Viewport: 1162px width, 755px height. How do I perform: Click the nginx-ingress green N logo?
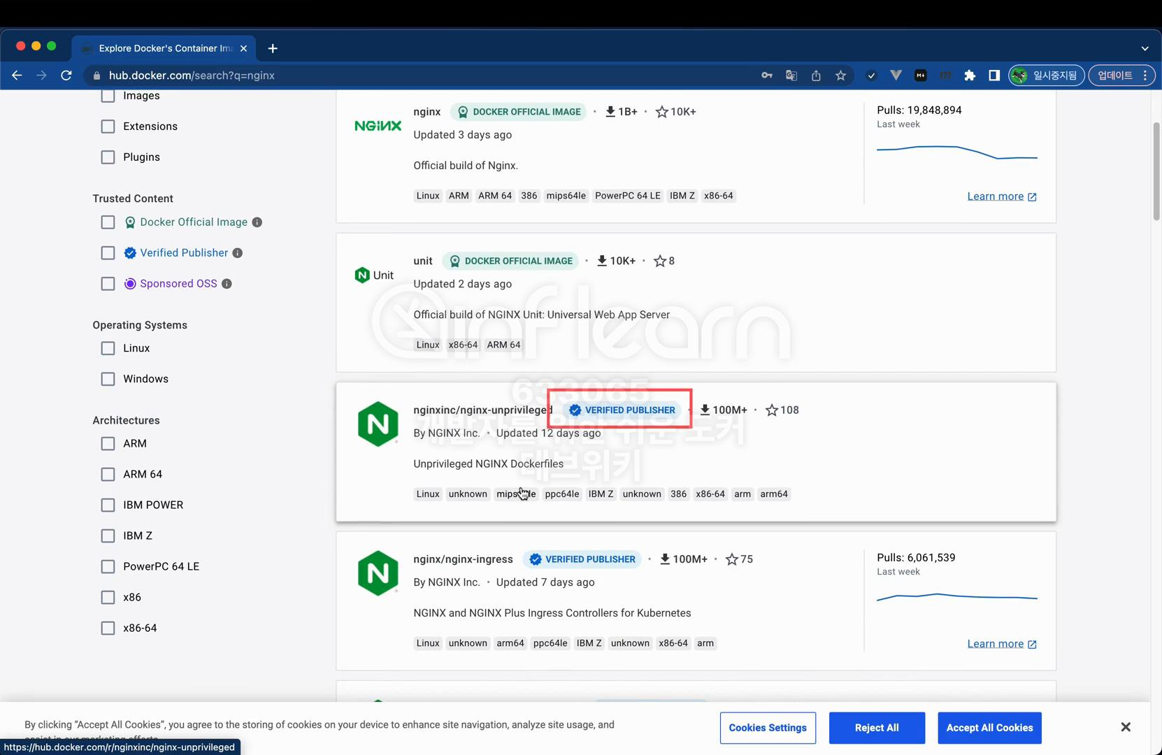click(378, 573)
